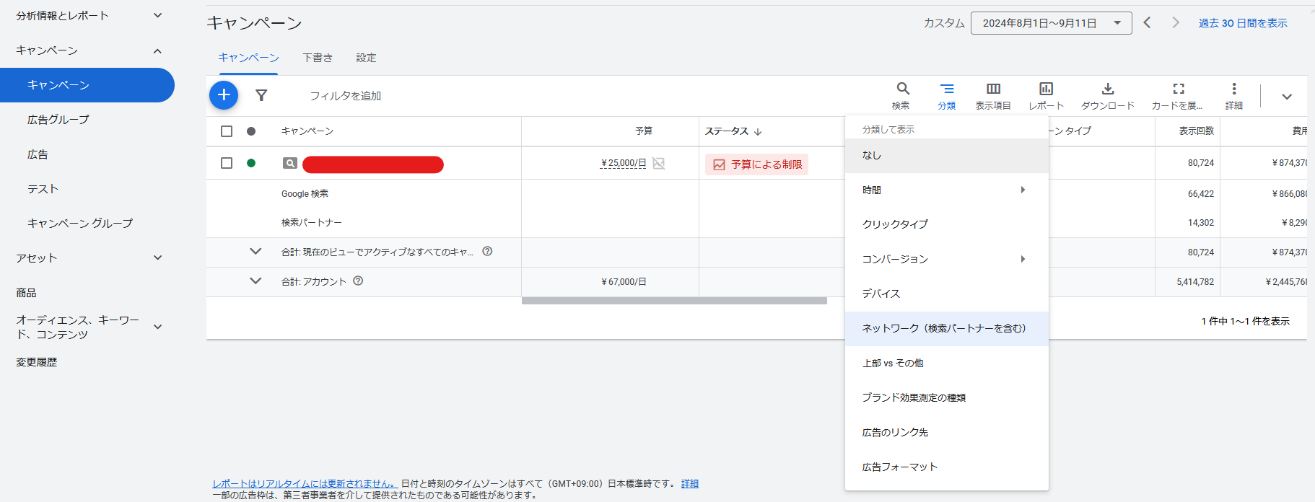
Task: Click help icon beside 合計: アカウント
Action: [x=358, y=281]
